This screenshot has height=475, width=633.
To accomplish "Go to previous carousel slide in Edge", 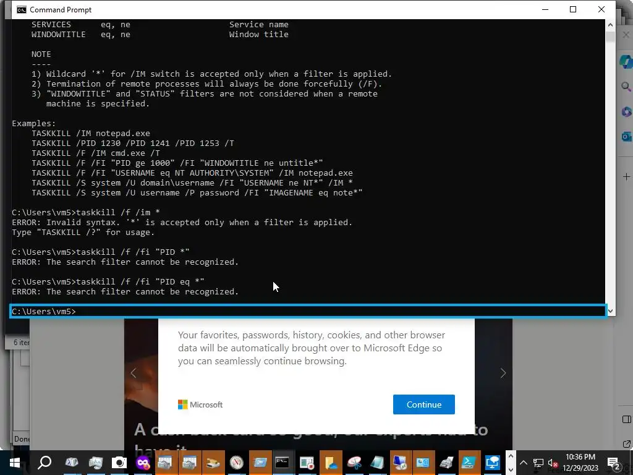I will click(134, 373).
